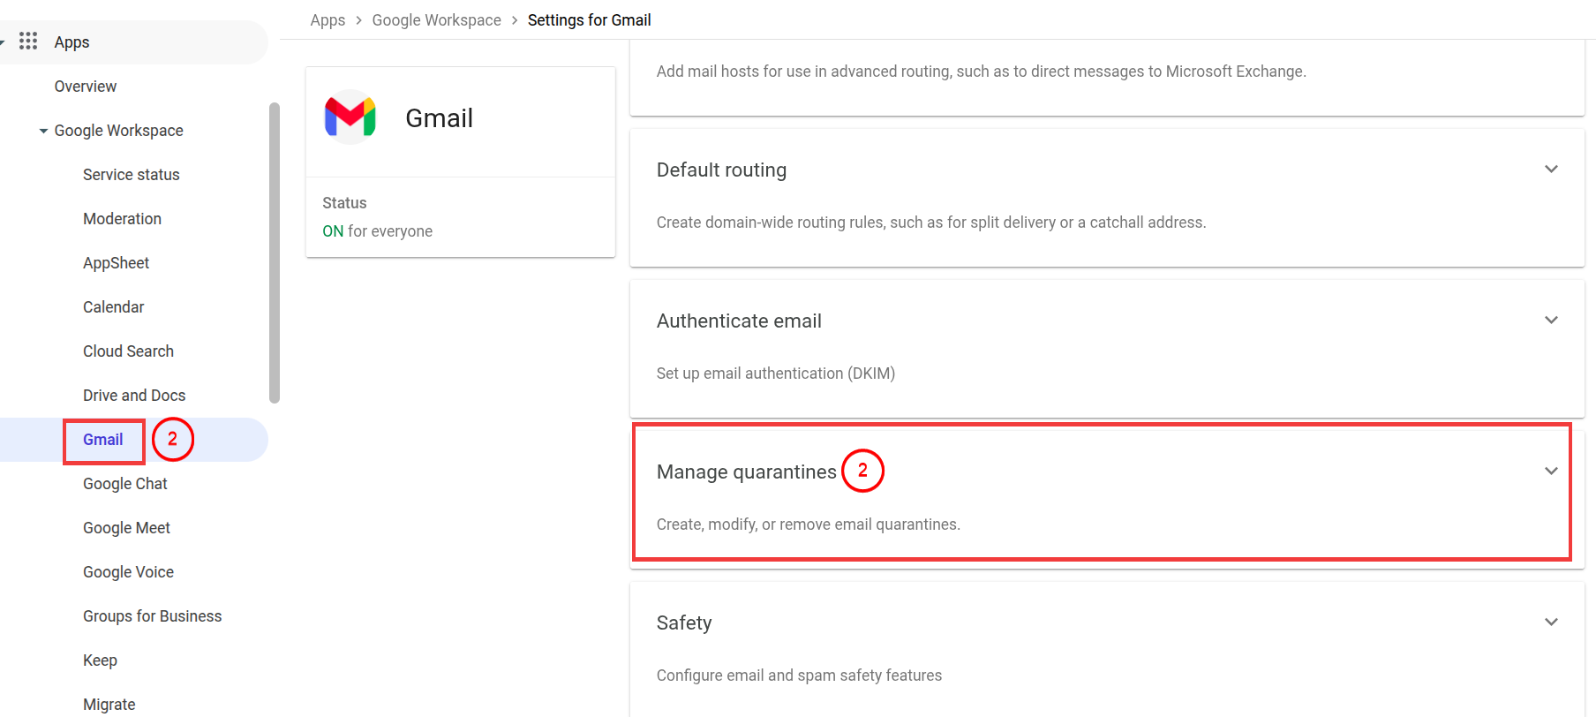Click 'Create domain-wide routing rules' description
The image size is (1596, 717).
pos(930,223)
